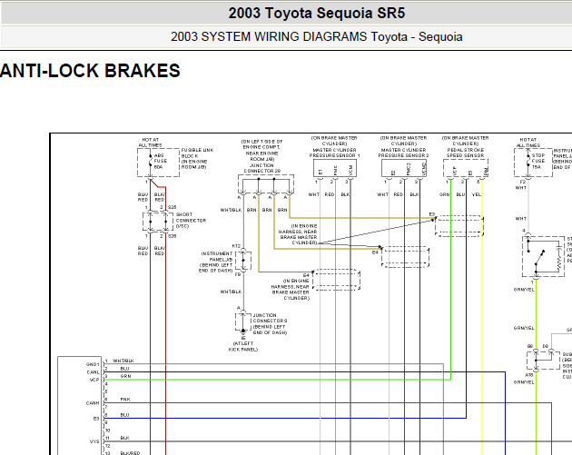This screenshot has height=455, width=572.
Task: Click the 'VYS' pin label
Action: coord(94,441)
